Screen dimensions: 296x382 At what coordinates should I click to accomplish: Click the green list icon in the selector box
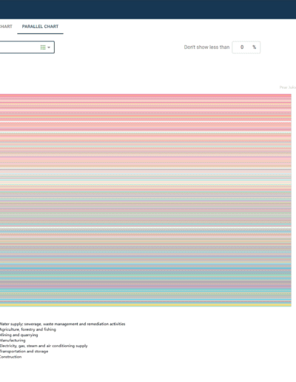pos(43,47)
